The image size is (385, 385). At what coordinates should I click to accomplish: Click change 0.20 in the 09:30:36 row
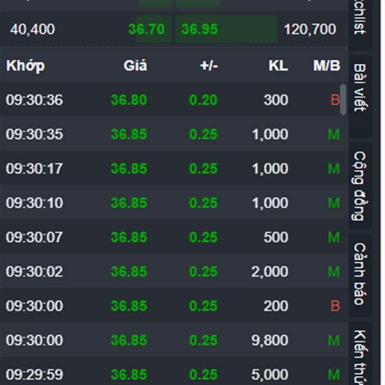pos(203,100)
